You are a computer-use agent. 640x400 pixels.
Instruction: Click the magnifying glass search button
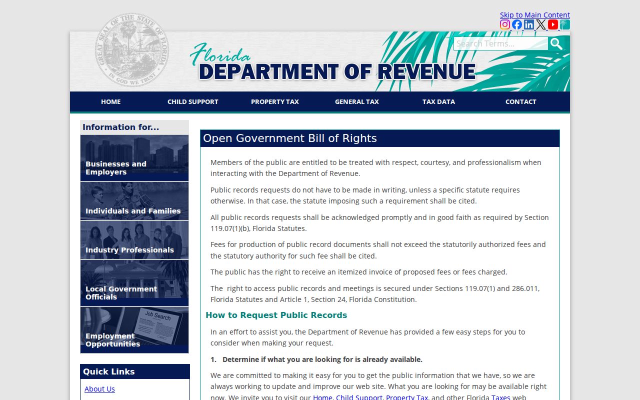coord(556,44)
